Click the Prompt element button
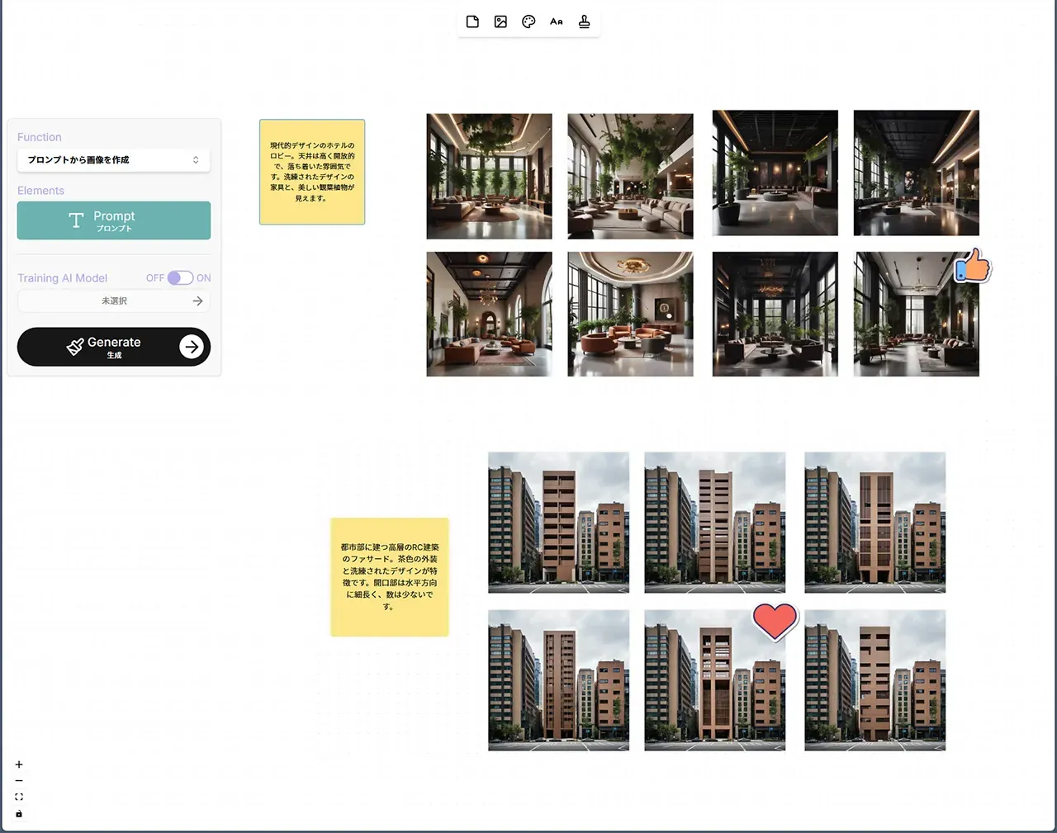 pyautogui.click(x=114, y=220)
